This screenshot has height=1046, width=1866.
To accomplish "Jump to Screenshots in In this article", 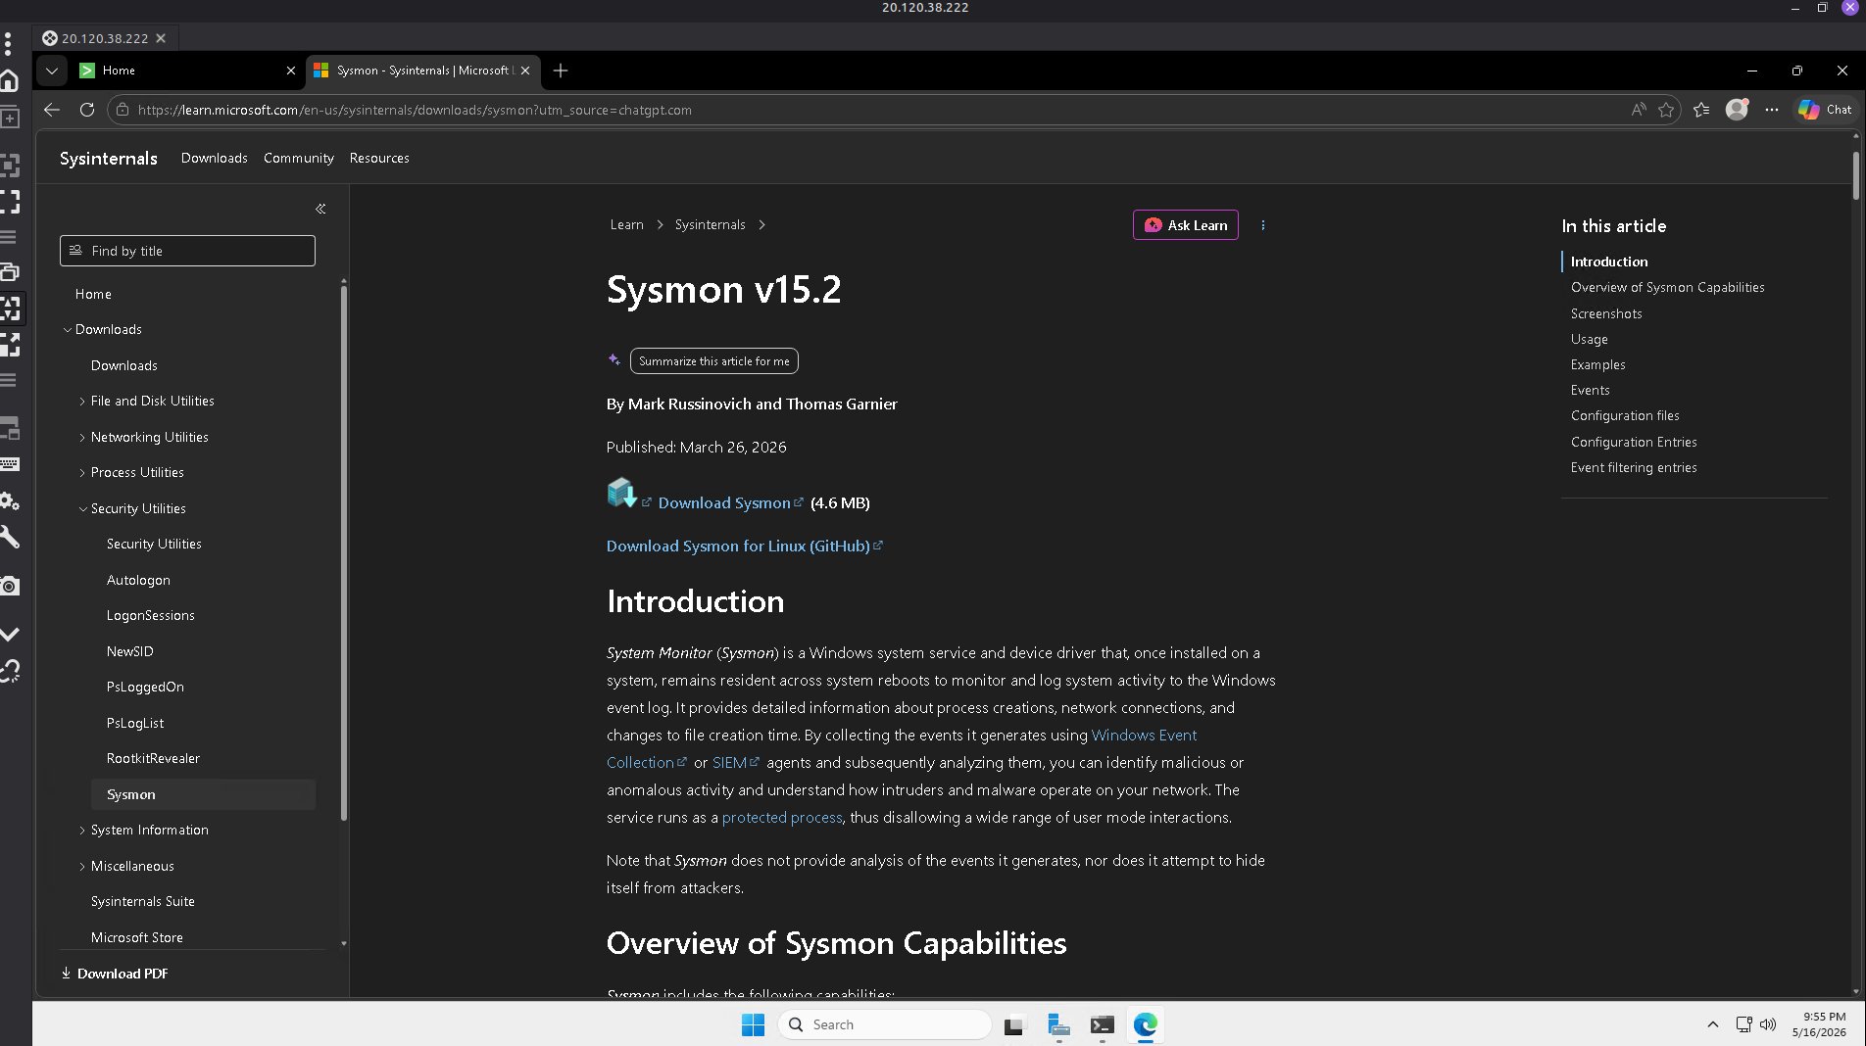I will [x=1605, y=313].
